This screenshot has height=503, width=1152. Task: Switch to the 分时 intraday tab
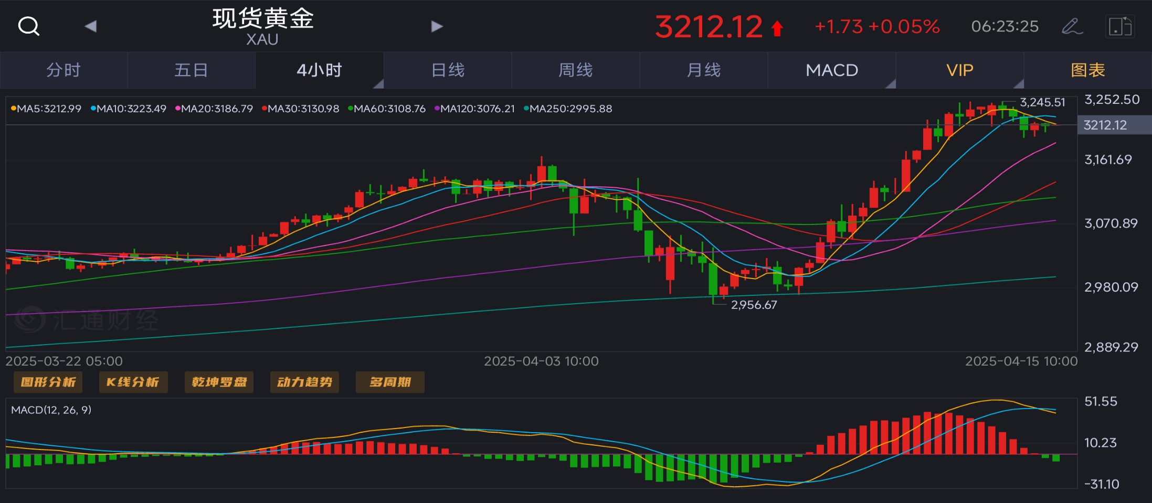64,70
